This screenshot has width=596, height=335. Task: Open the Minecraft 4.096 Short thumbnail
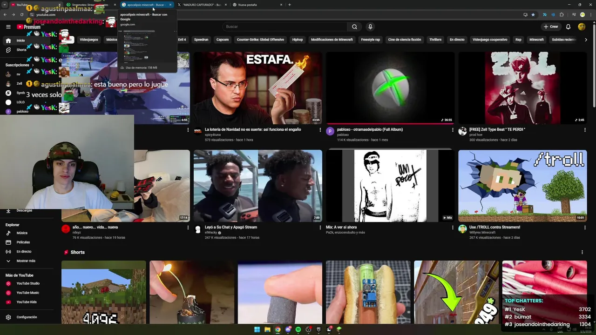(103, 292)
